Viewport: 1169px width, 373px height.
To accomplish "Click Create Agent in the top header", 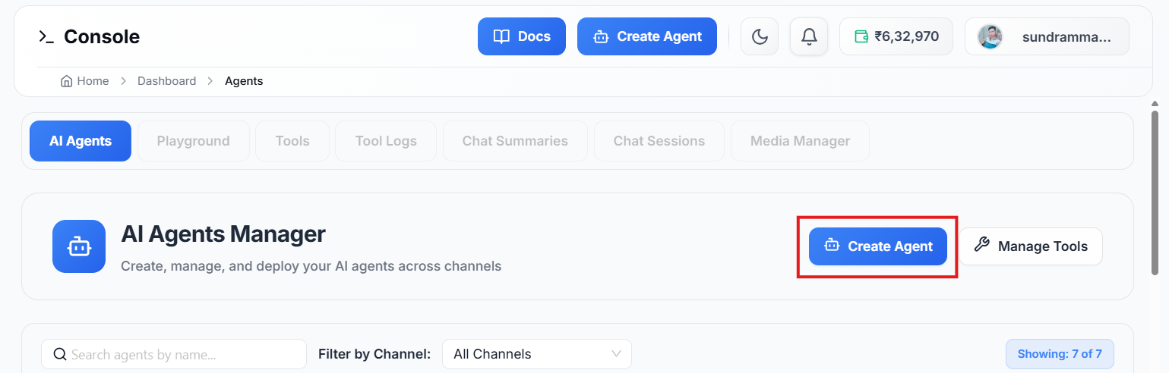I will coord(647,36).
